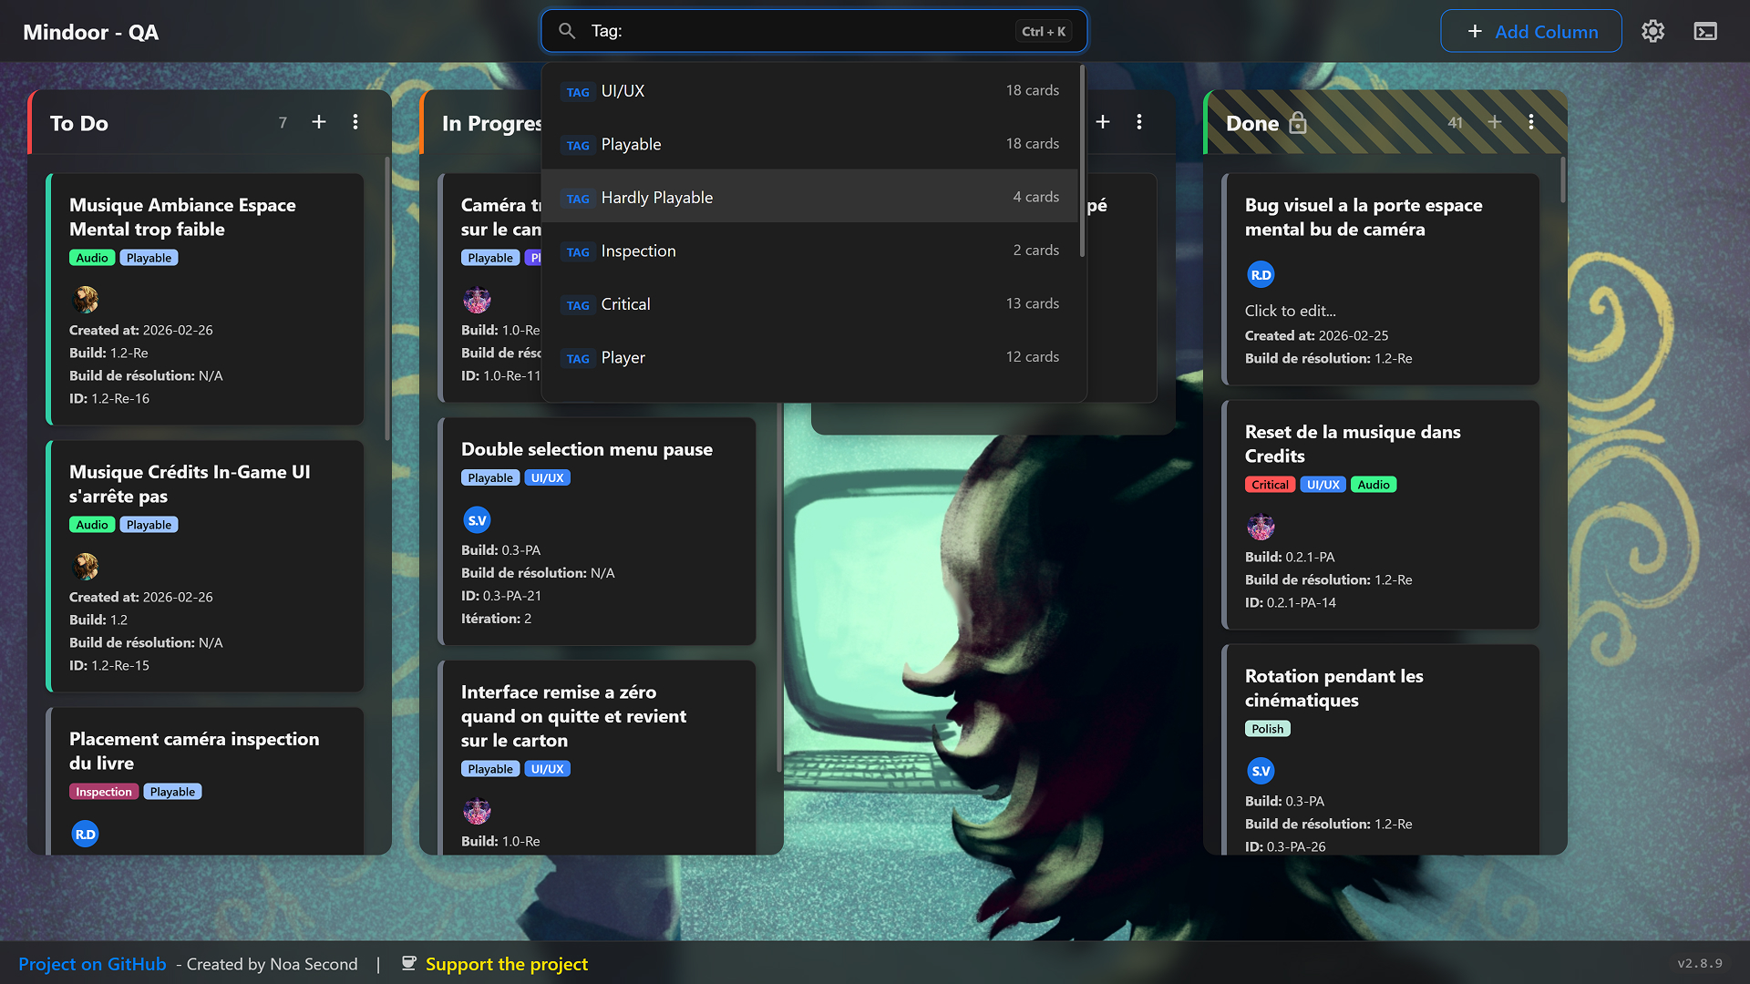Viewport: 1750px width, 984px height.
Task: Open To Do column options menu
Action: (355, 122)
